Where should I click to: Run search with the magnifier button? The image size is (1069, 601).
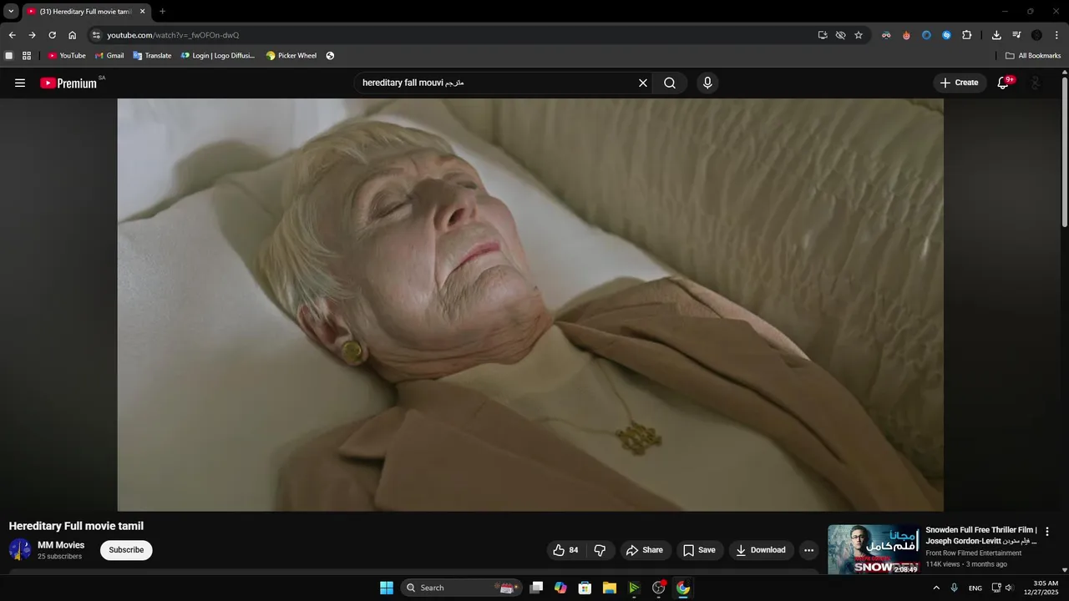670,83
